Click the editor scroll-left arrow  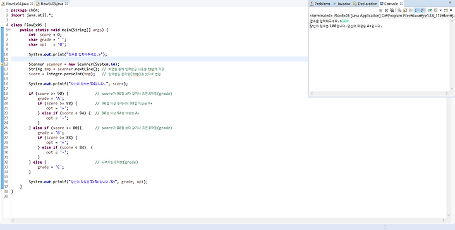[13, 221]
